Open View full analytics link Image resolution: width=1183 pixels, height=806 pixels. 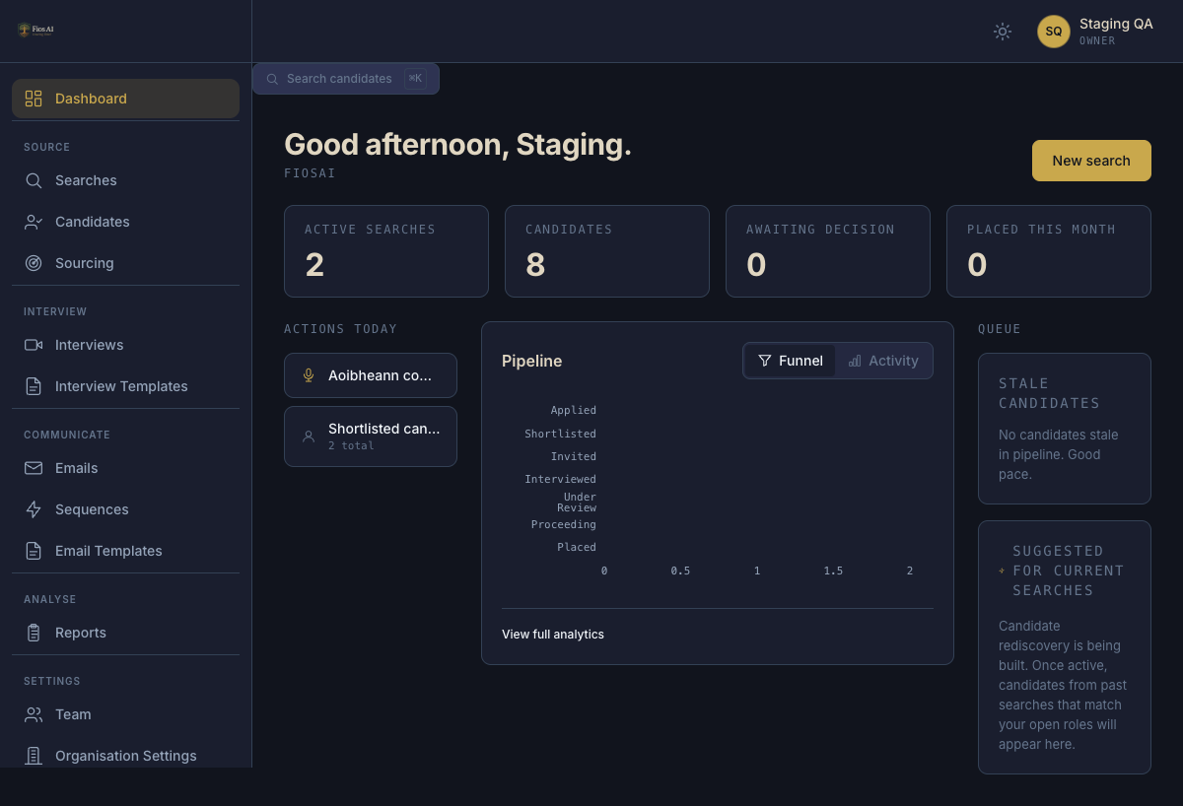tap(553, 635)
